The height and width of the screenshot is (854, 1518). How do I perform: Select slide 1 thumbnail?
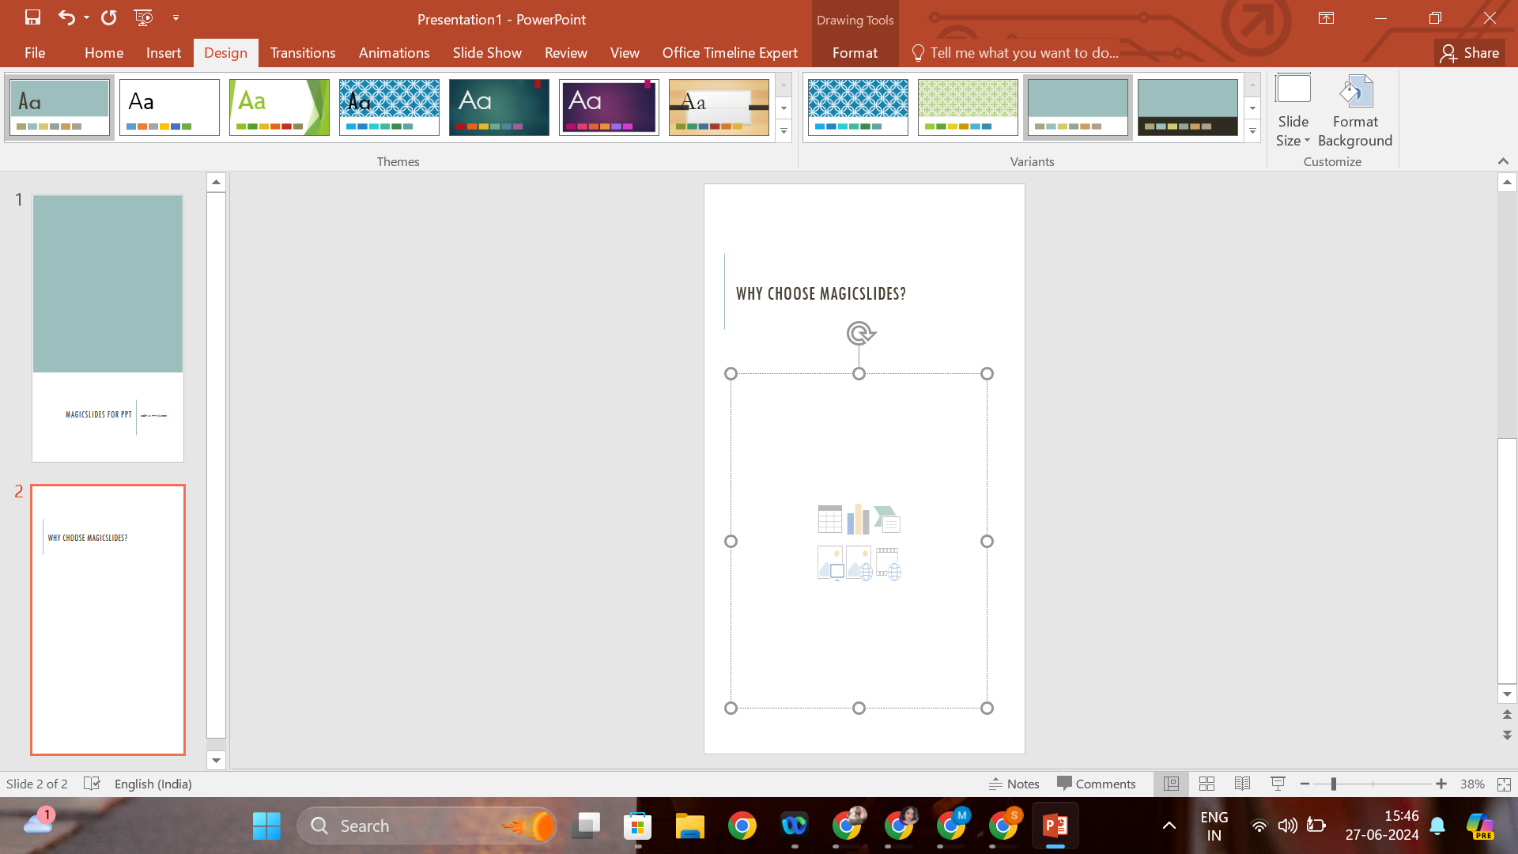click(108, 328)
